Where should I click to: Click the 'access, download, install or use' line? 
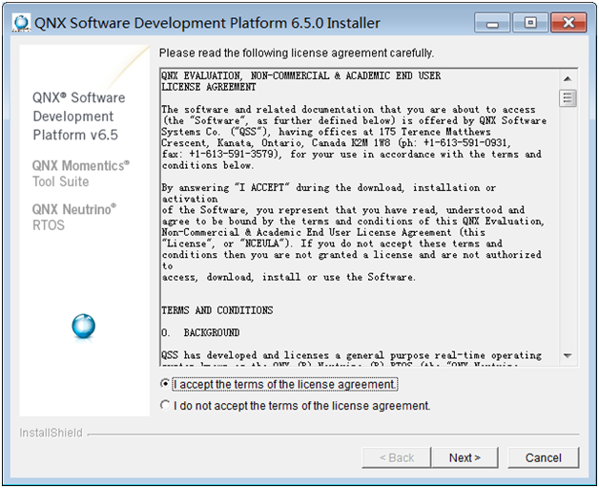pos(288,277)
